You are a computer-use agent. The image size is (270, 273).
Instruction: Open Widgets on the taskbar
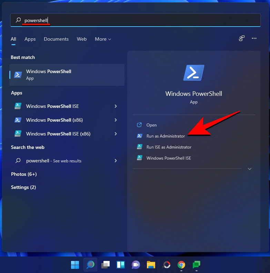[x=121, y=265]
